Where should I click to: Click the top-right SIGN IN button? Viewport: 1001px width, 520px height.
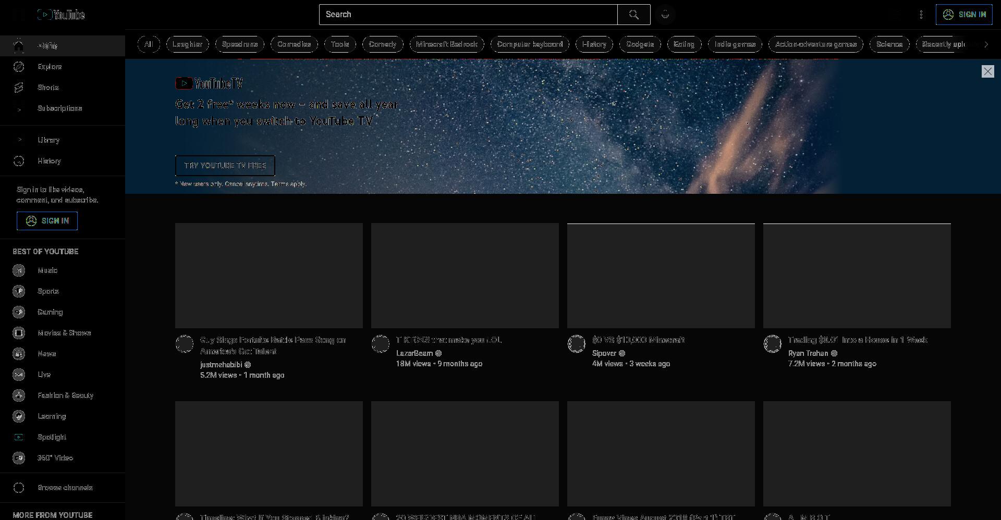[x=964, y=15]
